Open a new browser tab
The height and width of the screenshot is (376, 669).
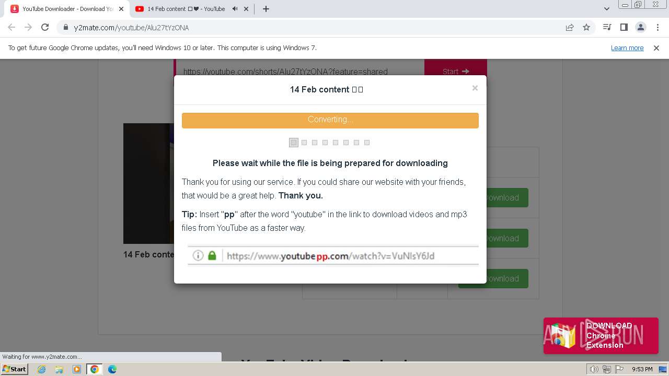click(266, 9)
